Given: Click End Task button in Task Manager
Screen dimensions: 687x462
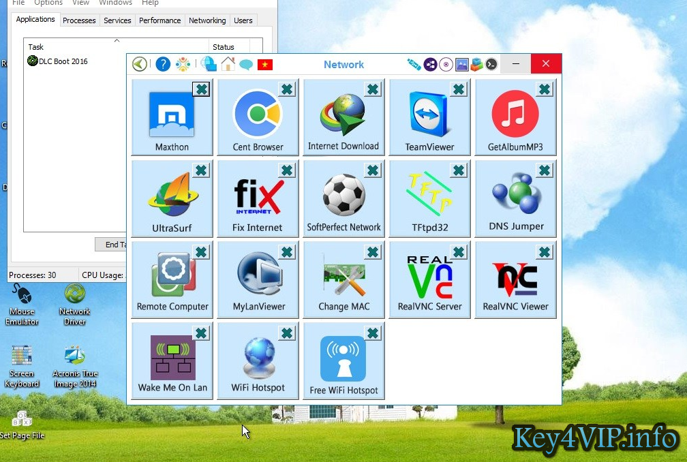Looking at the screenshot, I should click(111, 245).
